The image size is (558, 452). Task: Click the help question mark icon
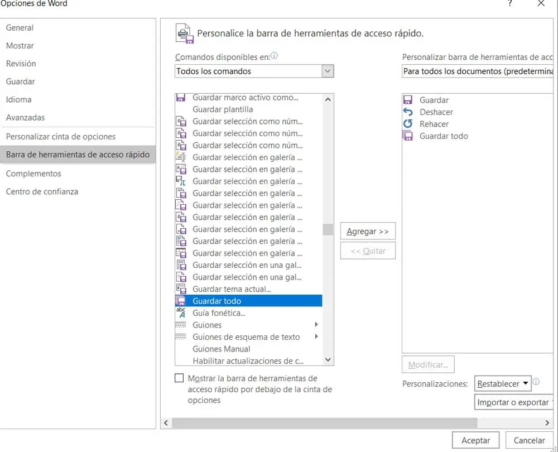(510, 3)
